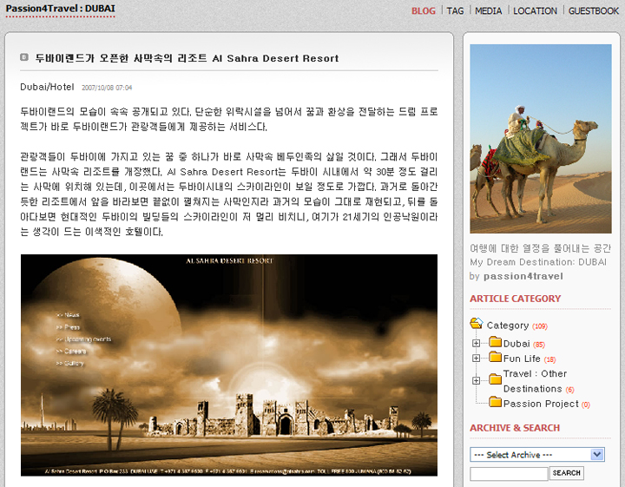Image resolution: width=625 pixels, height=487 pixels.
Task: Click the passion4travel author name
Action: pyautogui.click(x=523, y=276)
